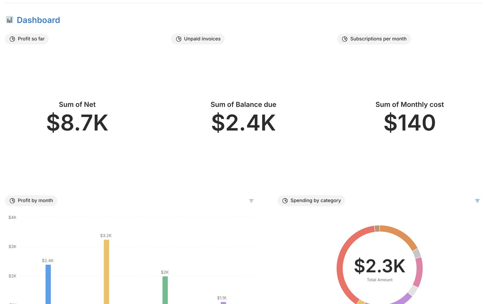Click the chart icon in Unpaid invoices

click(178, 39)
